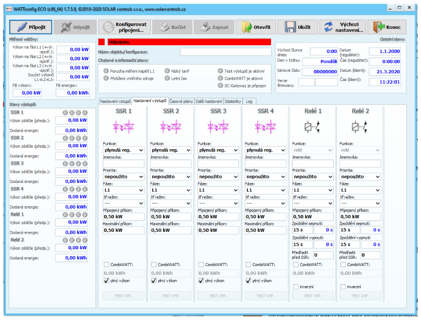Click the Jmenovka field under SSR 4
421x322 pixels.
[x=265, y=164]
